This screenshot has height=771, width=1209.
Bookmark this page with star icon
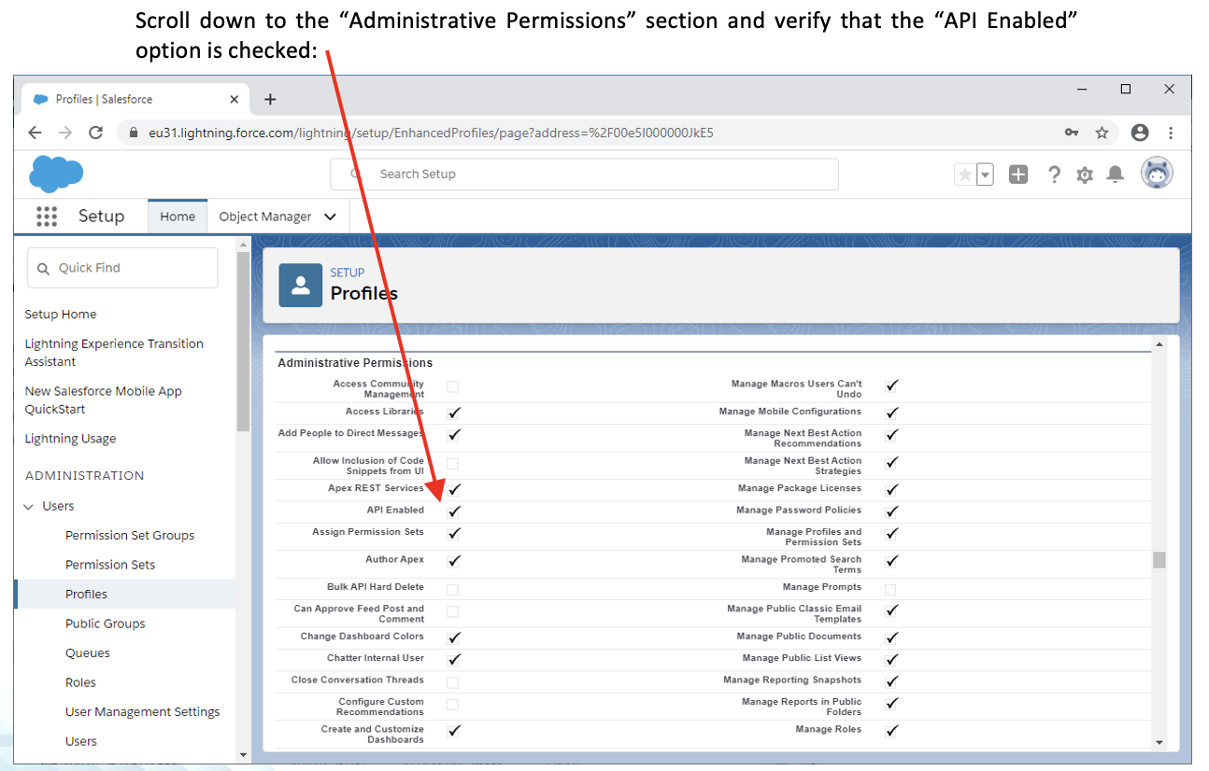tap(1102, 133)
